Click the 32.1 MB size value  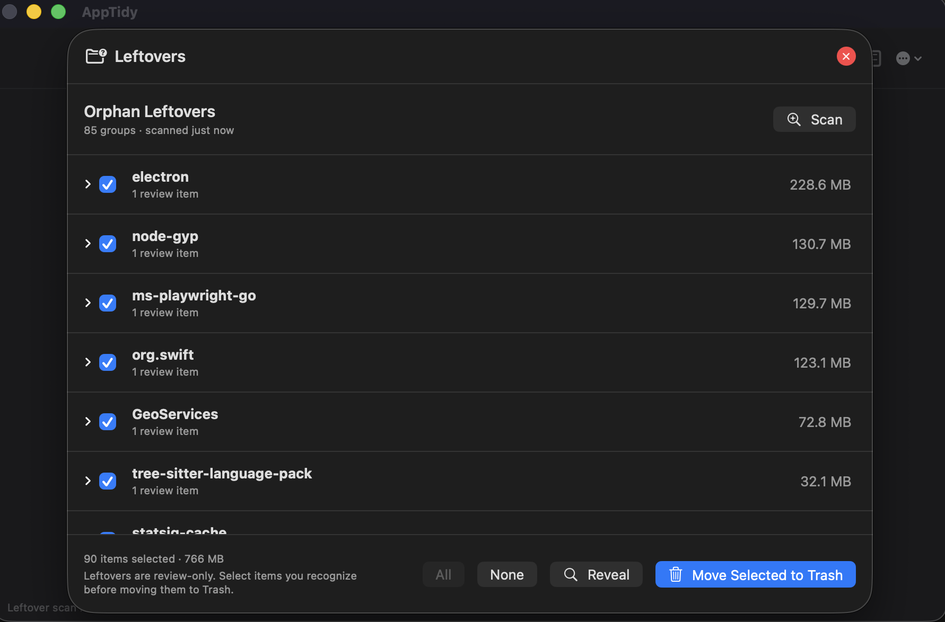(826, 482)
